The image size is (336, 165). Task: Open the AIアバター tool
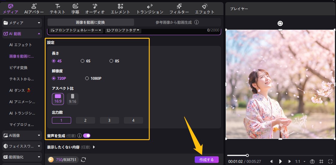coord(34,9)
